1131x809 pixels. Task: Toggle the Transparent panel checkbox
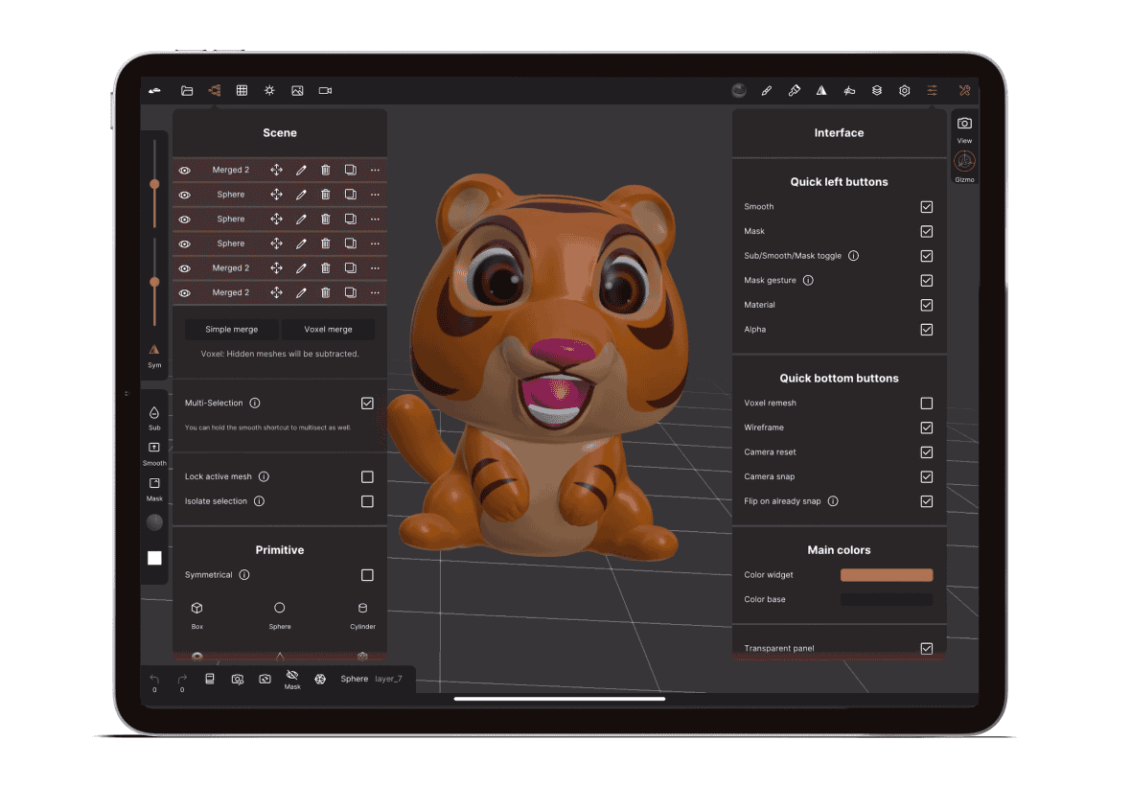(927, 648)
